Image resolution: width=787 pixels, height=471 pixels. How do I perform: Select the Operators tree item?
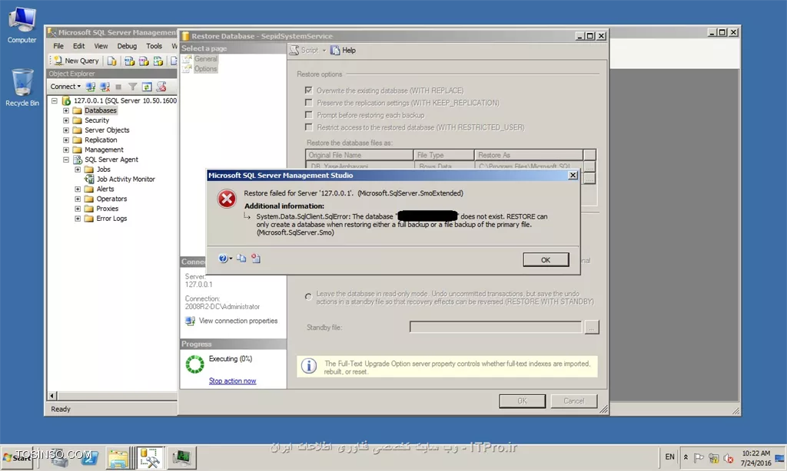[111, 199]
